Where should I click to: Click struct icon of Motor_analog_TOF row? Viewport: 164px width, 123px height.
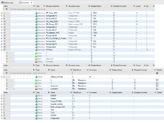click(36, 107)
